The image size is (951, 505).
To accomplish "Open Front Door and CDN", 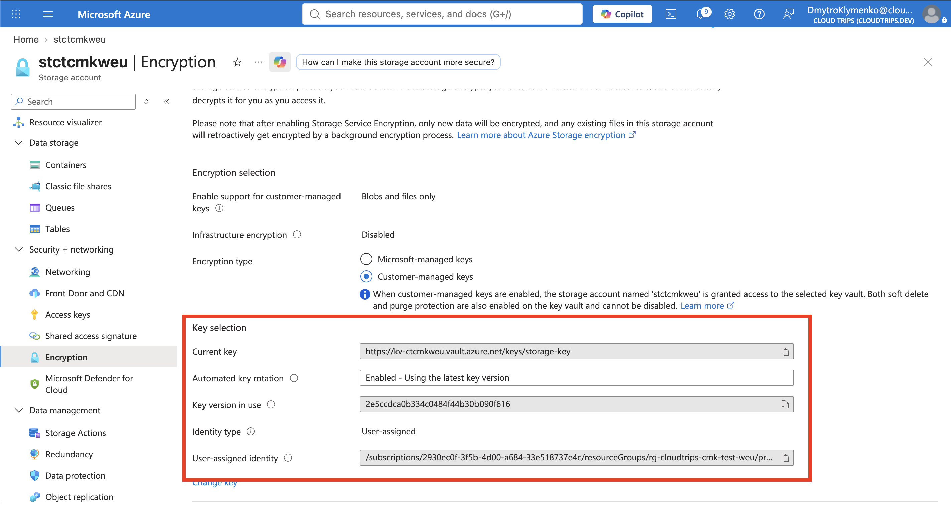I will point(85,293).
